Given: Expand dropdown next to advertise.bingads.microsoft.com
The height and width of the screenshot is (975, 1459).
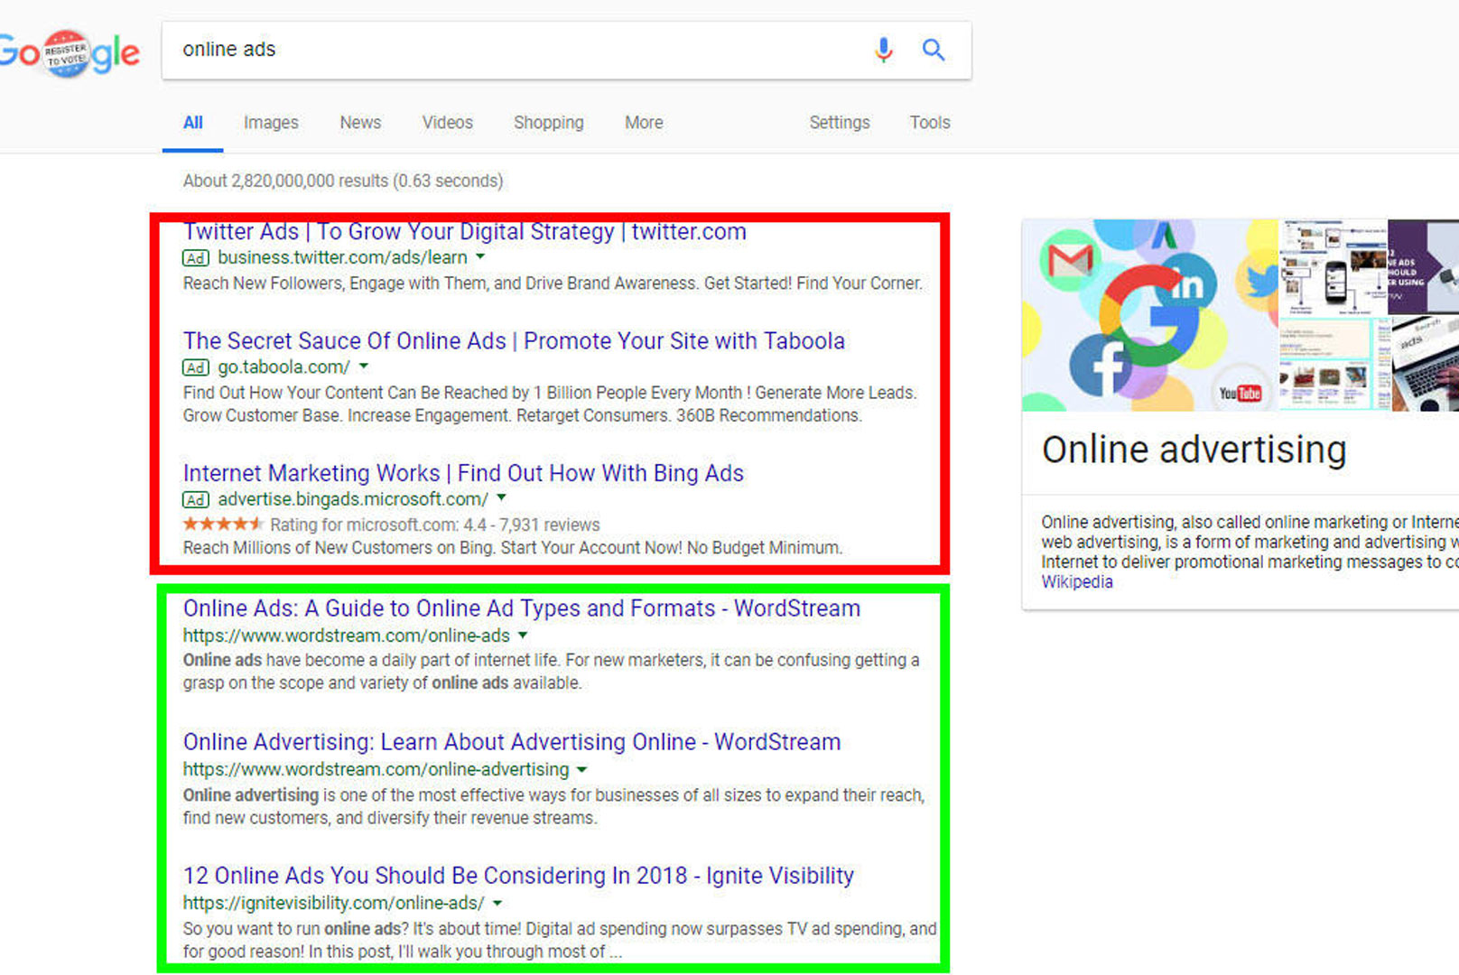Looking at the screenshot, I should pos(502,497).
